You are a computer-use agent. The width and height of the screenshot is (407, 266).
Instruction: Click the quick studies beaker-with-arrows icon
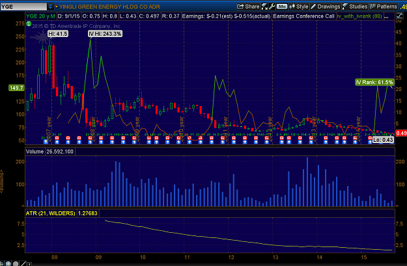point(264,7)
